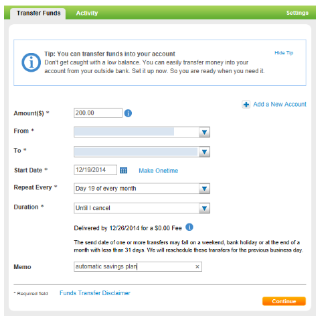Image resolution: width=320 pixels, height=318 pixels.
Task: Click the large info icon in the tip box
Action: [x=31, y=62]
